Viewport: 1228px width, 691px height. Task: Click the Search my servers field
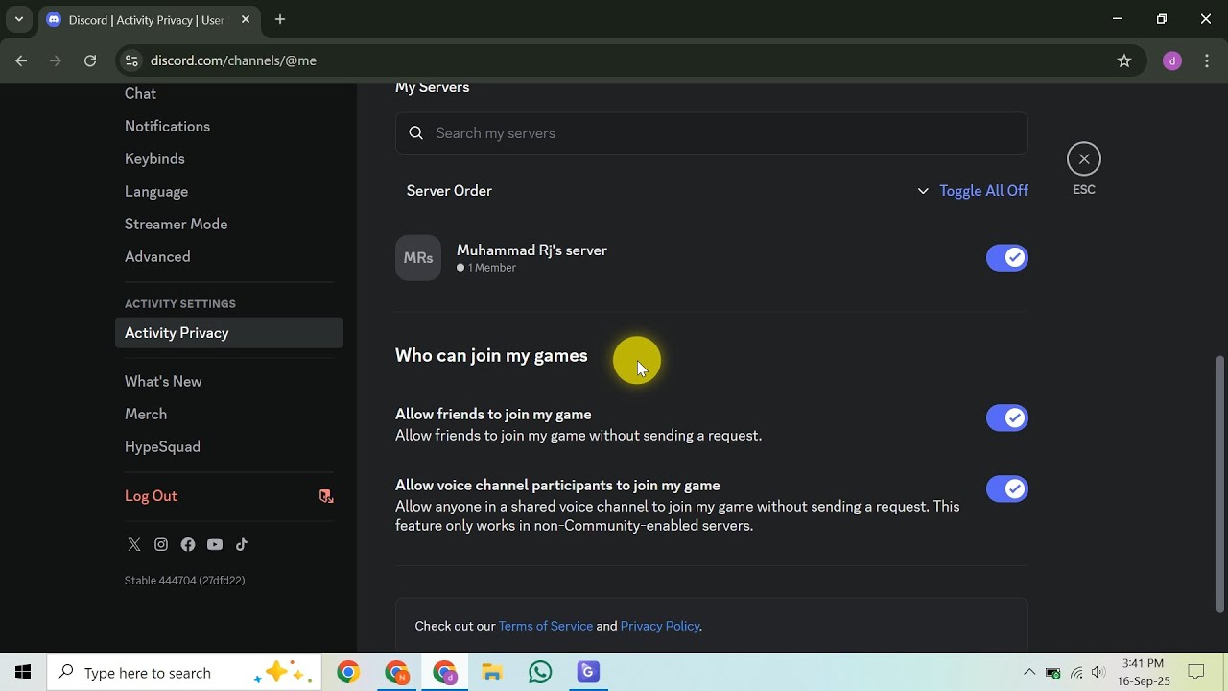click(712, 133)
